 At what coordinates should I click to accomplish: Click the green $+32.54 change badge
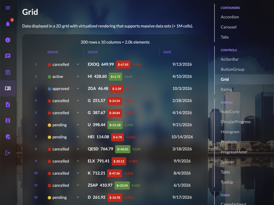[x=122, y=186]
